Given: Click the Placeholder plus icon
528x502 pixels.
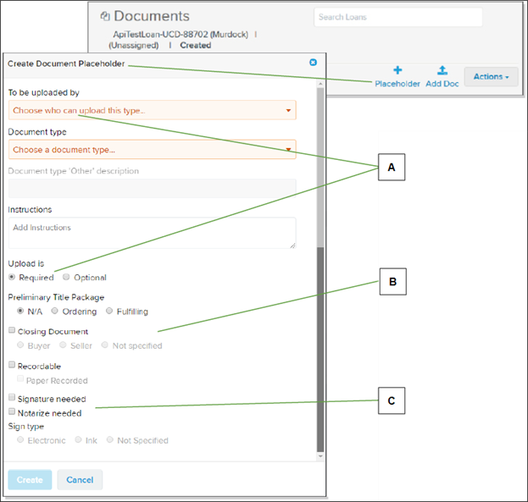Looking at the screenshot, I should click(x=397, y=70).
